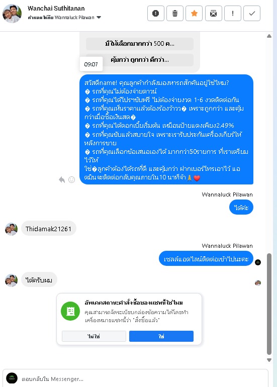Open assignee dropdown next to Wannaluck Pilawan

coord(99,18)
